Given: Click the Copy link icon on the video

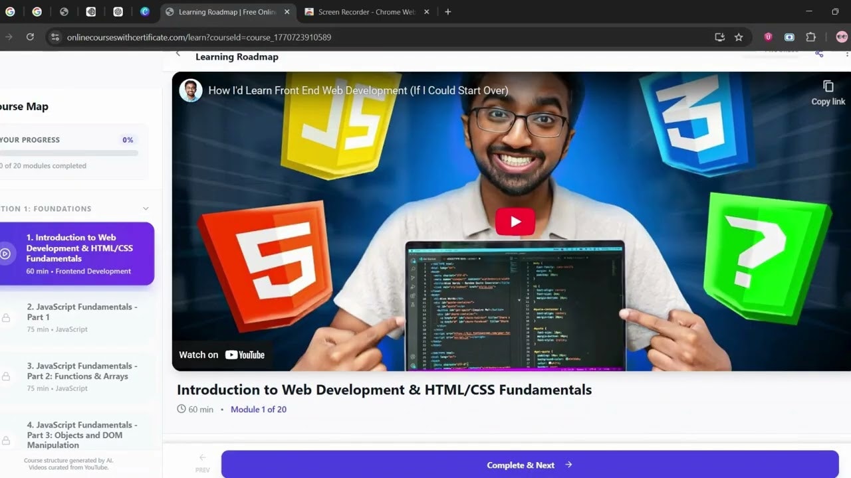Looking at the screenshot, I should point(828,86).
